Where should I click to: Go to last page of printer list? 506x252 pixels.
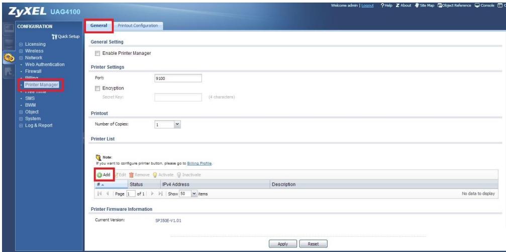coord(160,194)
